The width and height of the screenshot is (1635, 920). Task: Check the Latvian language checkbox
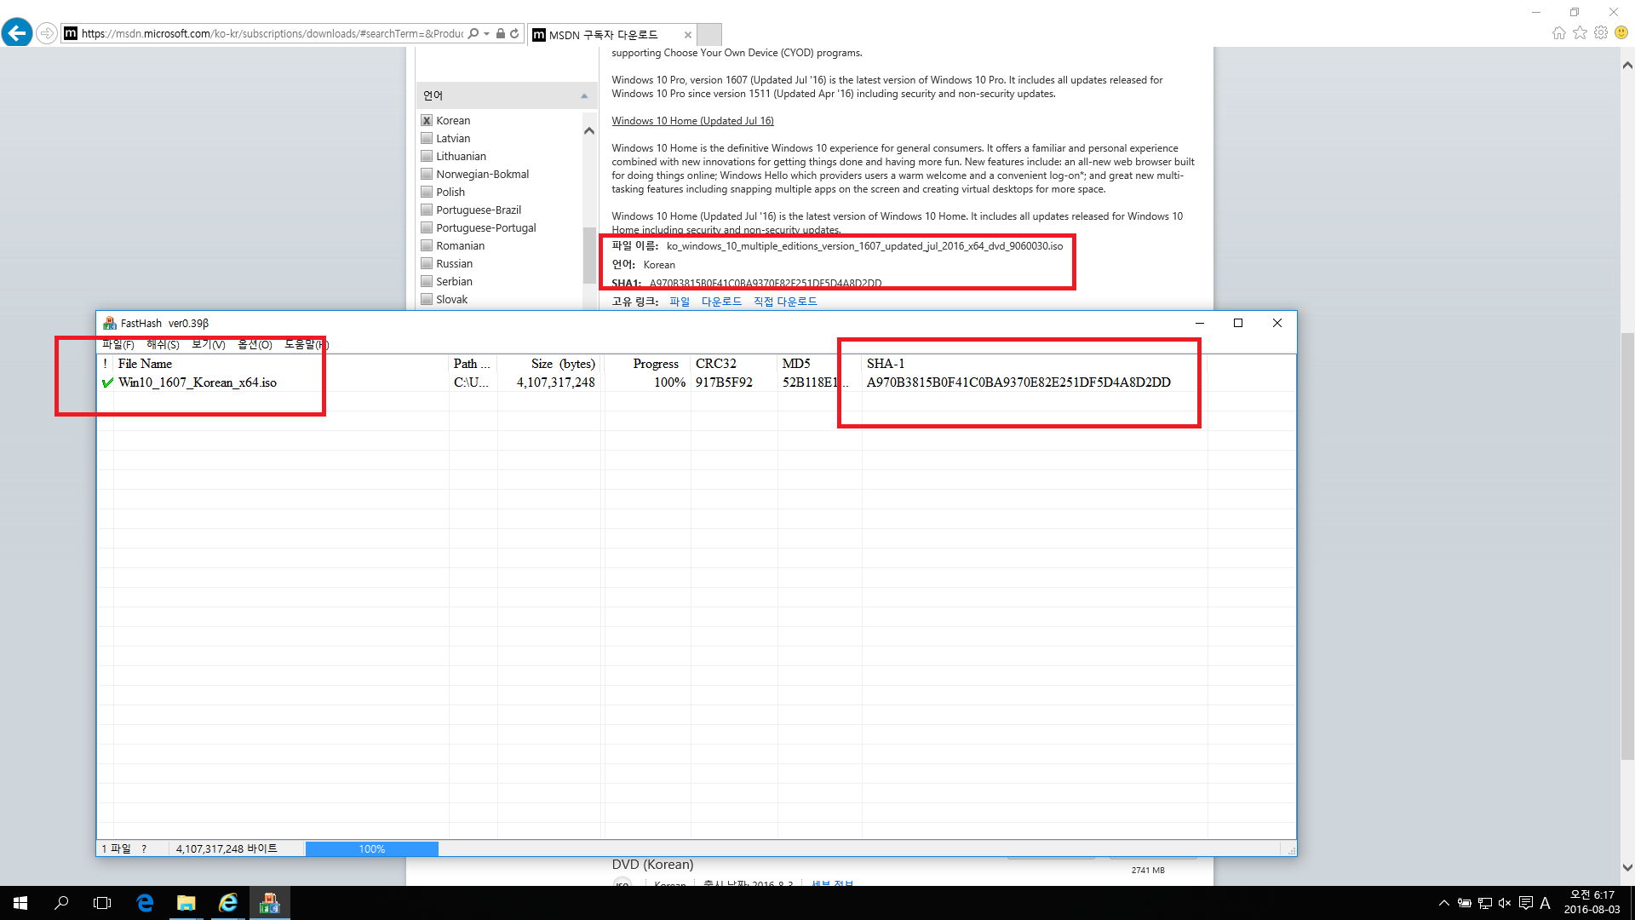pos(427,138)
